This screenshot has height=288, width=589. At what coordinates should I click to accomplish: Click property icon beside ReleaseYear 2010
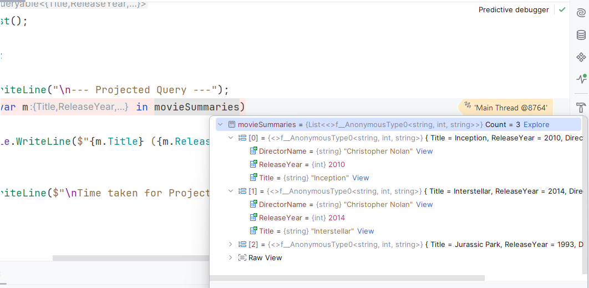point(253,164)
